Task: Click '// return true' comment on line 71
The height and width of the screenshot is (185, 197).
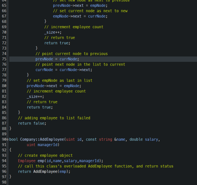Action: (59, 38)
